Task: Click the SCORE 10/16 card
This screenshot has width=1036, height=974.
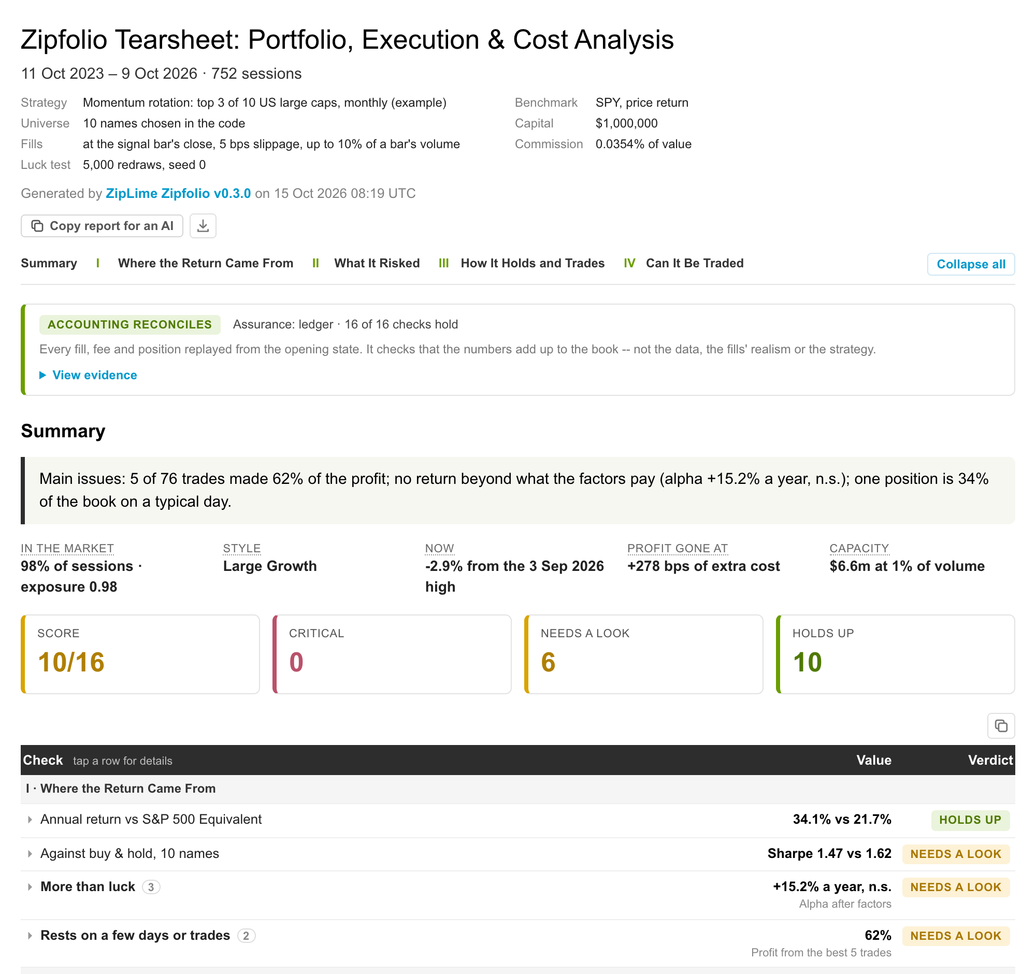Action: (140, 654)
